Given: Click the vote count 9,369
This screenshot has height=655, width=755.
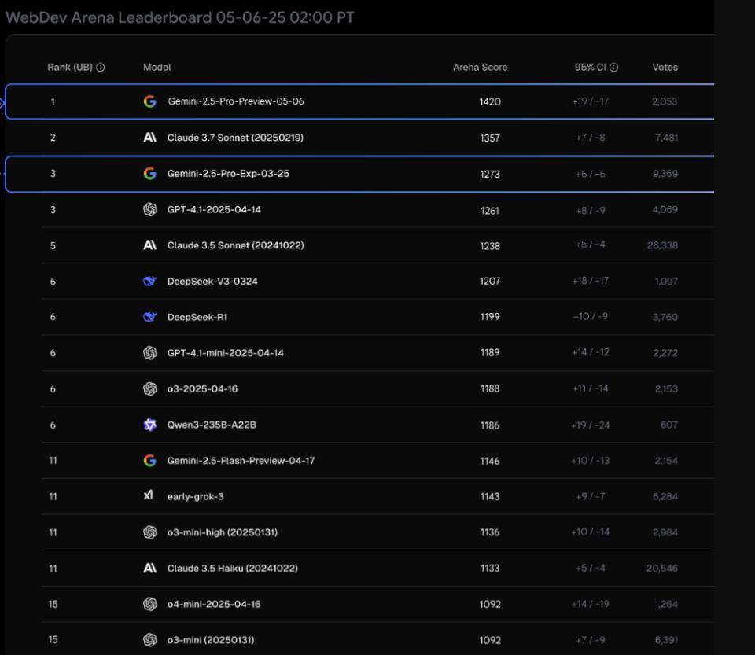Looking at the screenshot, I should pos(665,174).
